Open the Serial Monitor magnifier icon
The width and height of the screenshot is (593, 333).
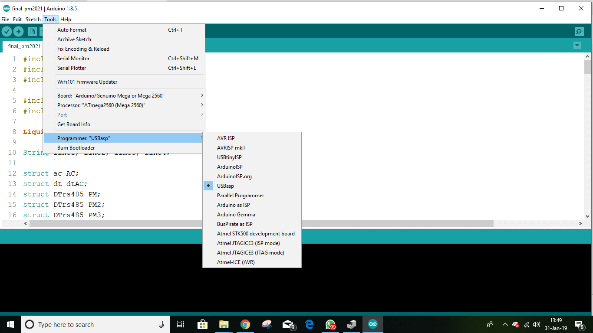coord(579,31)
